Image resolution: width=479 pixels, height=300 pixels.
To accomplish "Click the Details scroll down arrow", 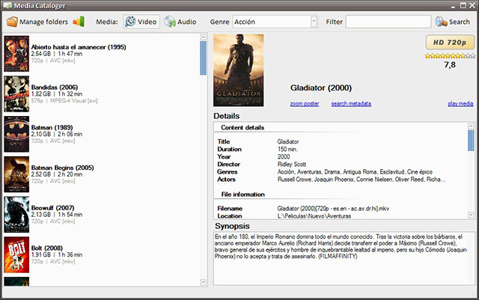I will pyautogui.click(x=471, y=215).
